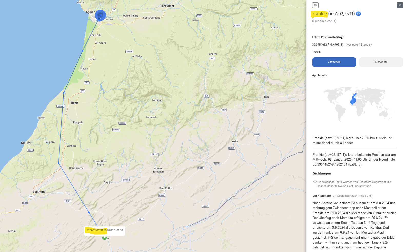Click the info icon under Sichtungen
Image resolution: width=405 pixels, height=252 pixels.
[x=315, y=182]
